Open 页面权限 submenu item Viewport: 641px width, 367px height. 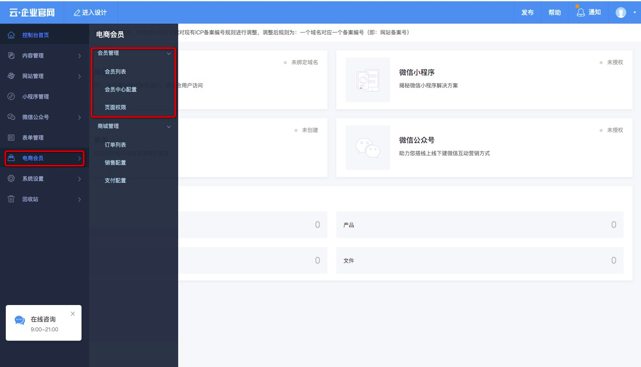tap(115, 107)
